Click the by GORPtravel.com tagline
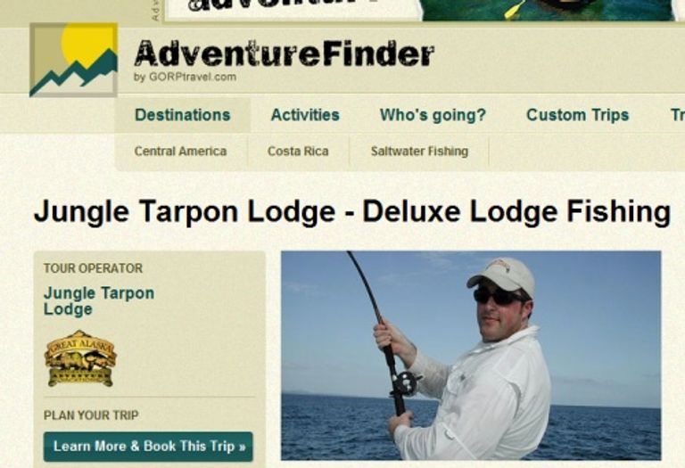This screenshot has height=468, width=685. point(185,77)
